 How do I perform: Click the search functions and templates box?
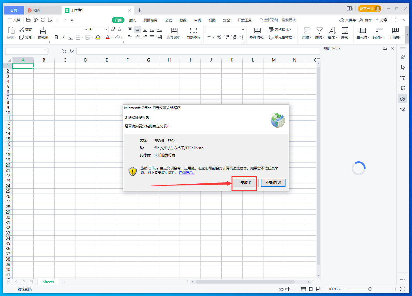point(278,20)
